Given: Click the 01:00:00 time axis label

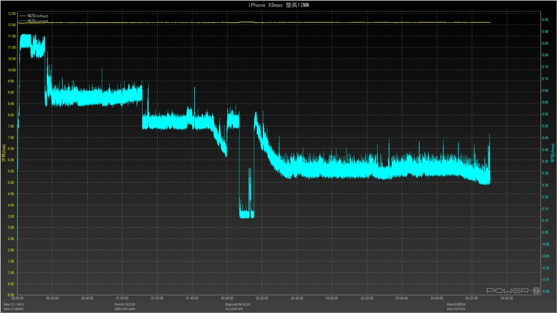Looking at the screenshot, I should (x=122, y=299).
